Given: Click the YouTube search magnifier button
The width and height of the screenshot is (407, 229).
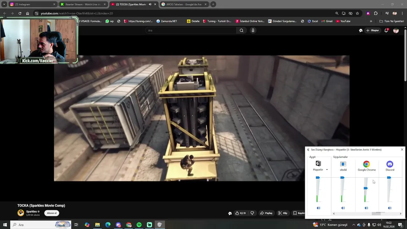Looking at the screenshot, I should point(241,31).
